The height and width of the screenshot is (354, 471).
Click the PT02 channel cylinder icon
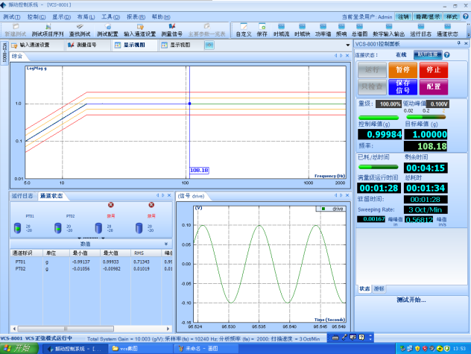point(58,228)
